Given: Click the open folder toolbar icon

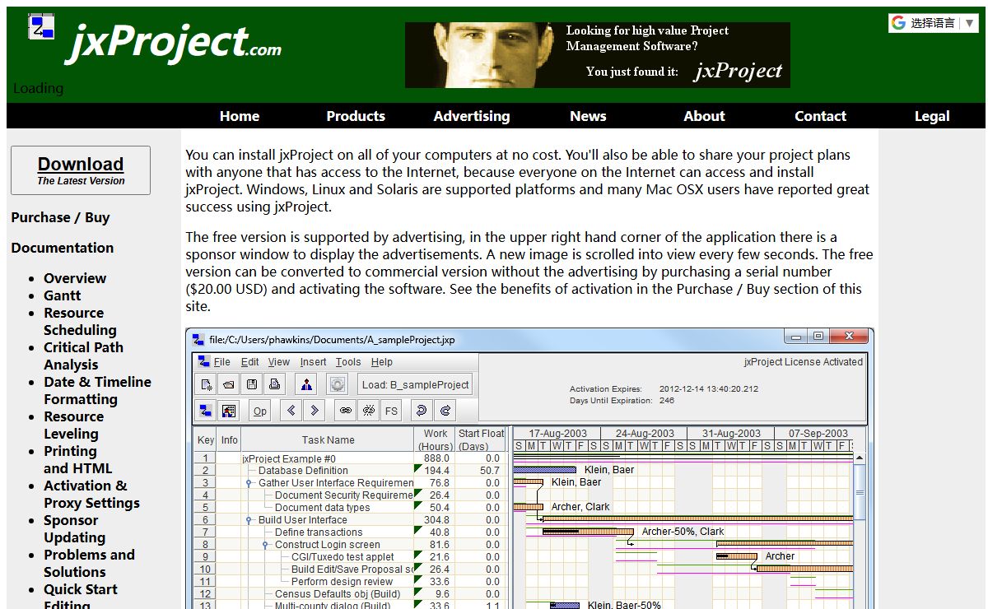Looking at the screenshot, I should point(229,384).
